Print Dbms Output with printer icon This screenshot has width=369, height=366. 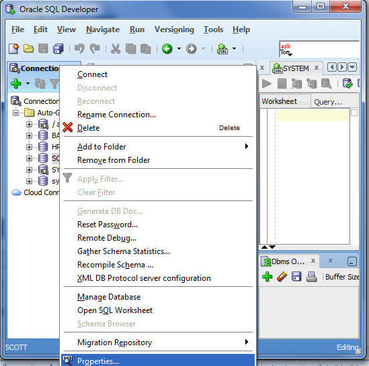pyautogui.click(x=311, y=277)
